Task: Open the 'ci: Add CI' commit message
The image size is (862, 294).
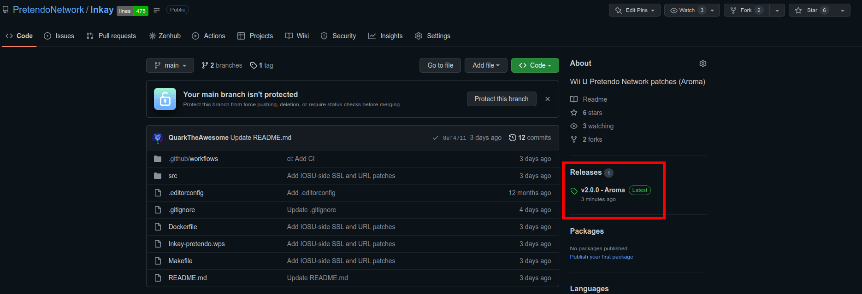Action: 301,159
